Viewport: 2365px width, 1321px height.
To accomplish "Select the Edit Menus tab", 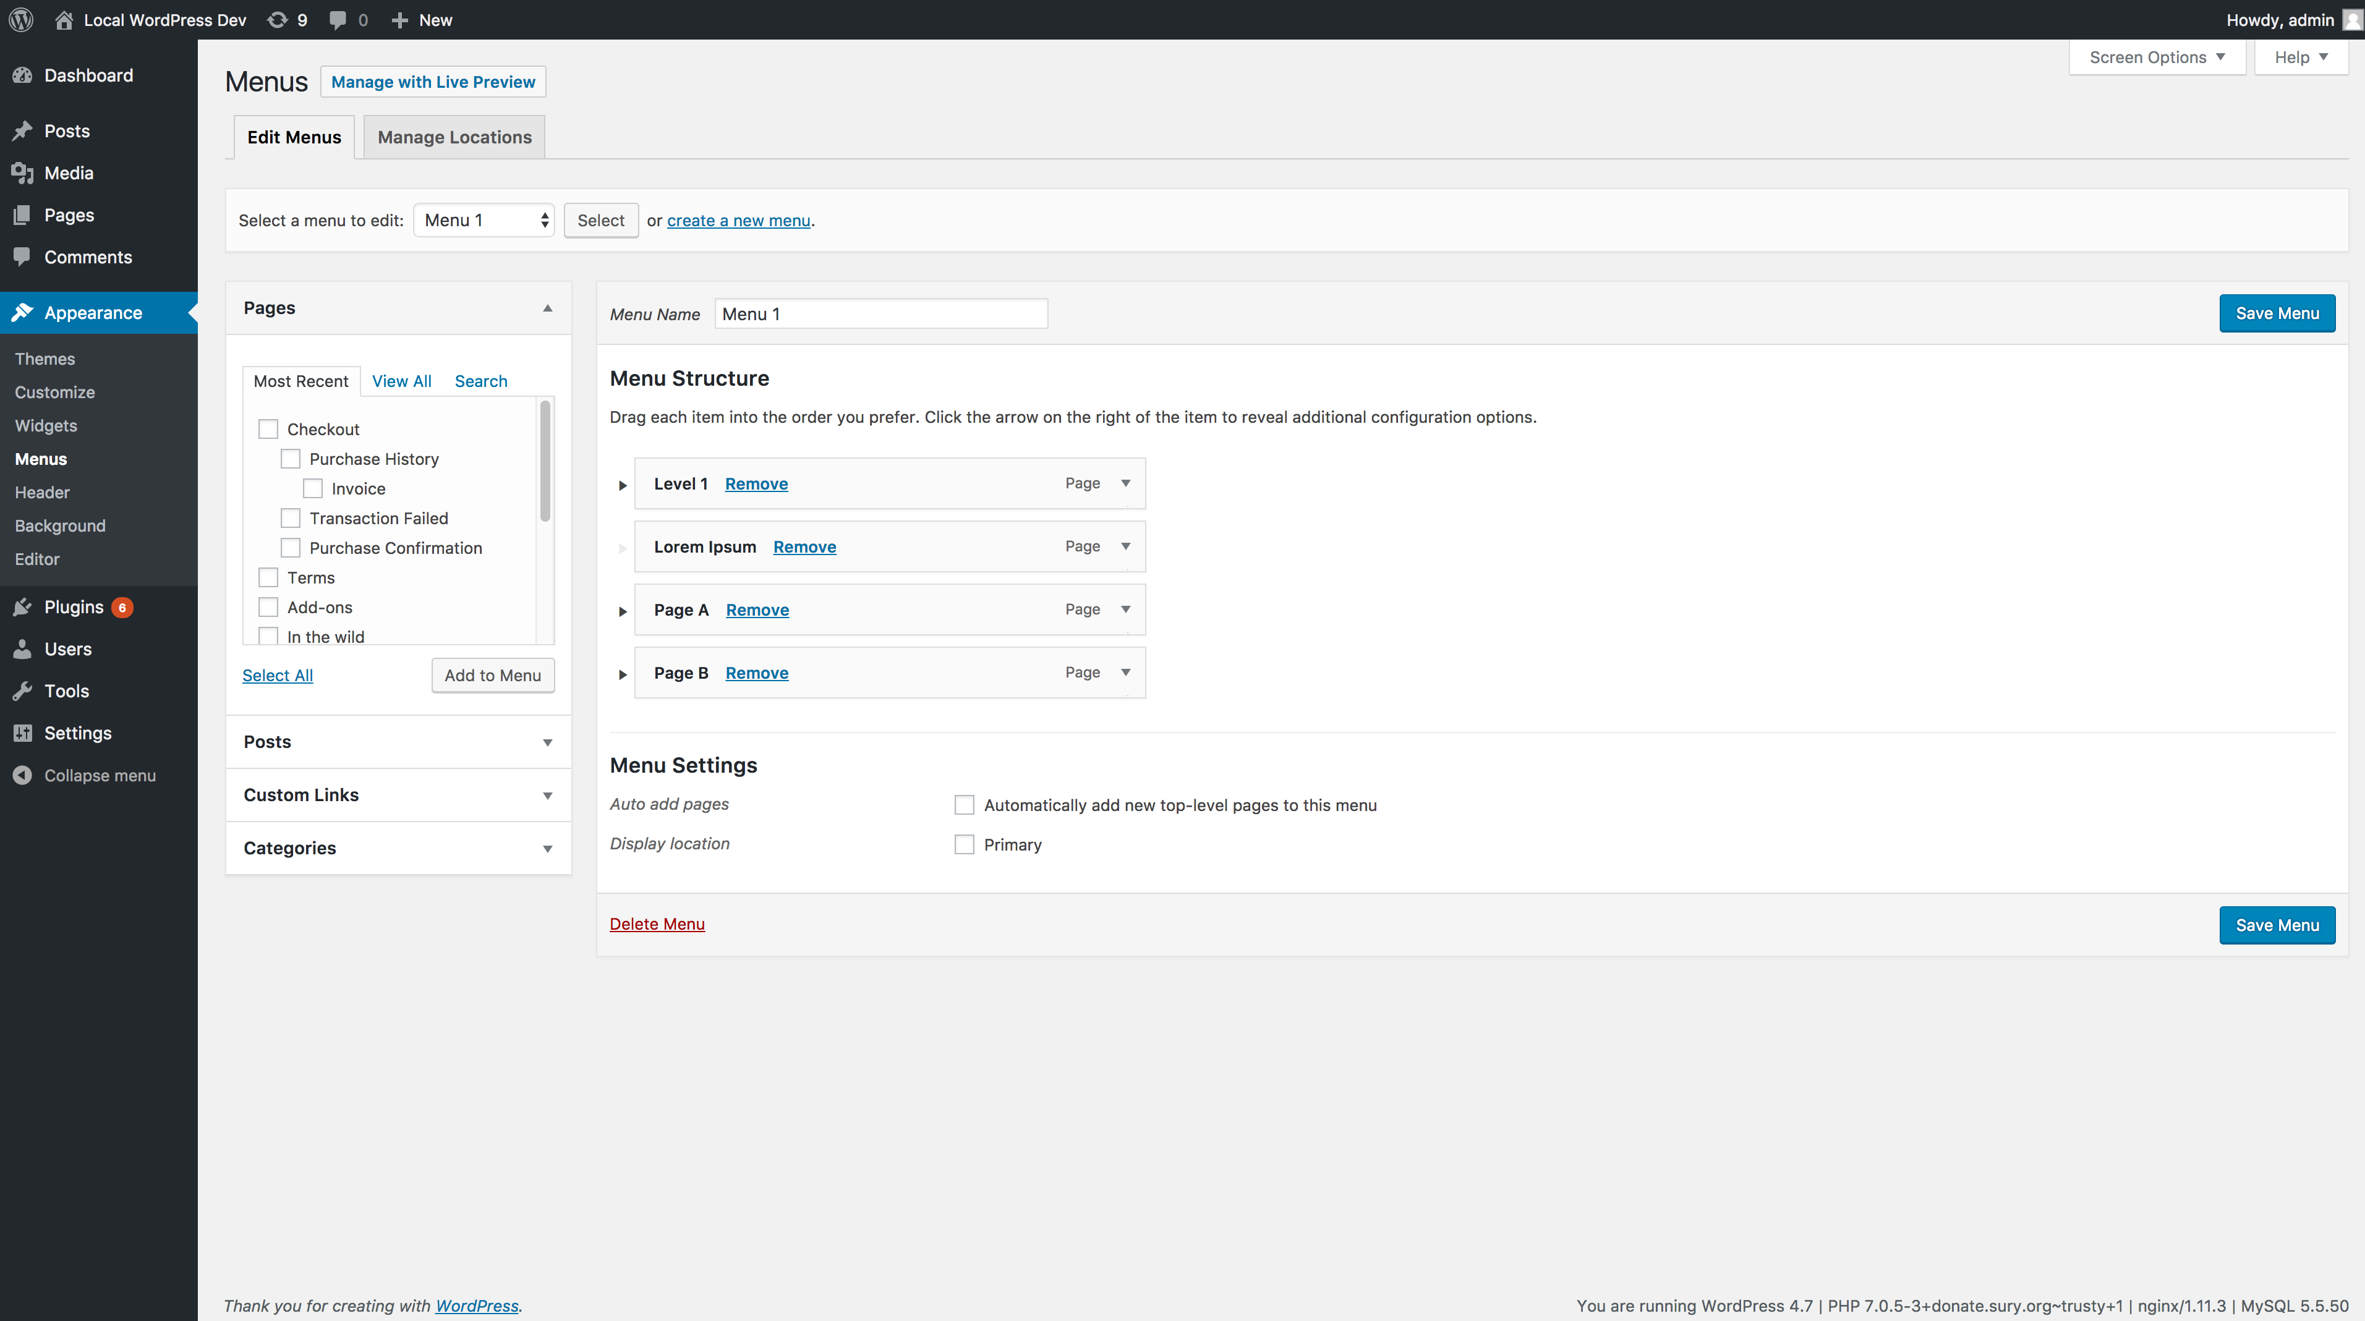I will click(x=294, y=137).
